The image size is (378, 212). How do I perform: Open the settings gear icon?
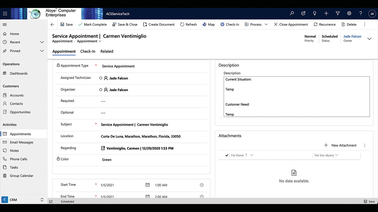(x=349, y=14)
